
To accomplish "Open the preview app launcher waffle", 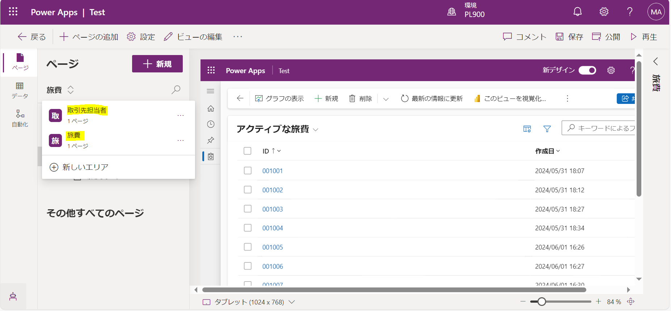I will click(211, 70).
